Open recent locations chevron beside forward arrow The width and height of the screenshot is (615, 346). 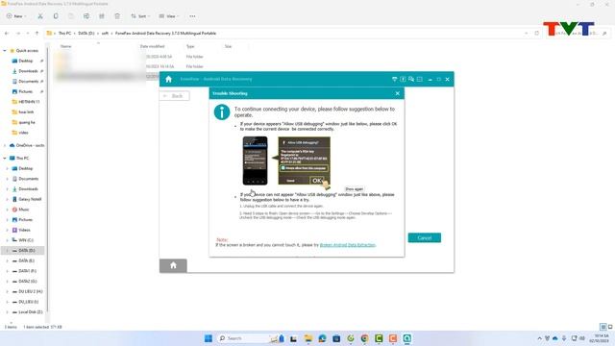pyautogui.click(x=28, y=34)
